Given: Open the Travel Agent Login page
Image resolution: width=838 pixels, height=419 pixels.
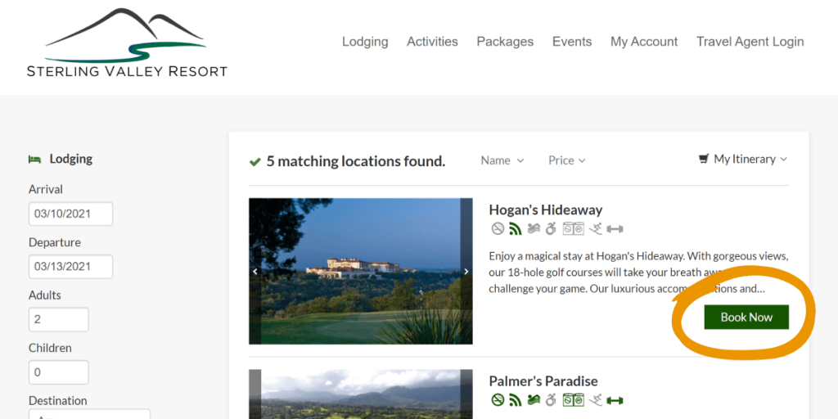Looking at the screenshot, I should tap(750, 42).
